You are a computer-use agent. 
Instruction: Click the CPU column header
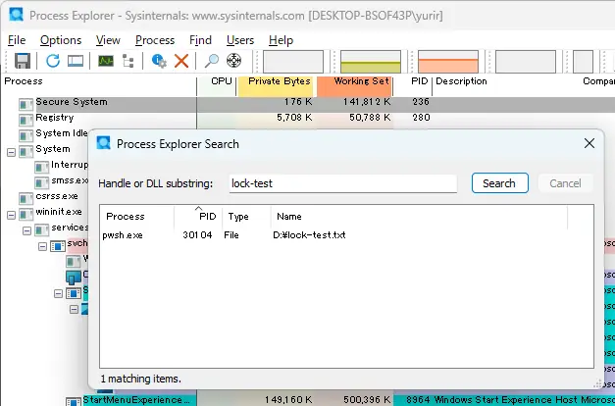click(217, 81)
